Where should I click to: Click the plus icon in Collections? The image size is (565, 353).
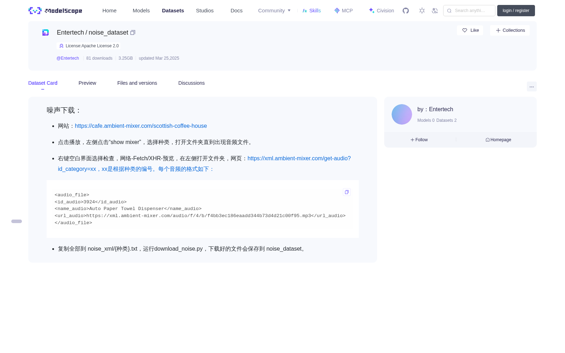[498, 30]
